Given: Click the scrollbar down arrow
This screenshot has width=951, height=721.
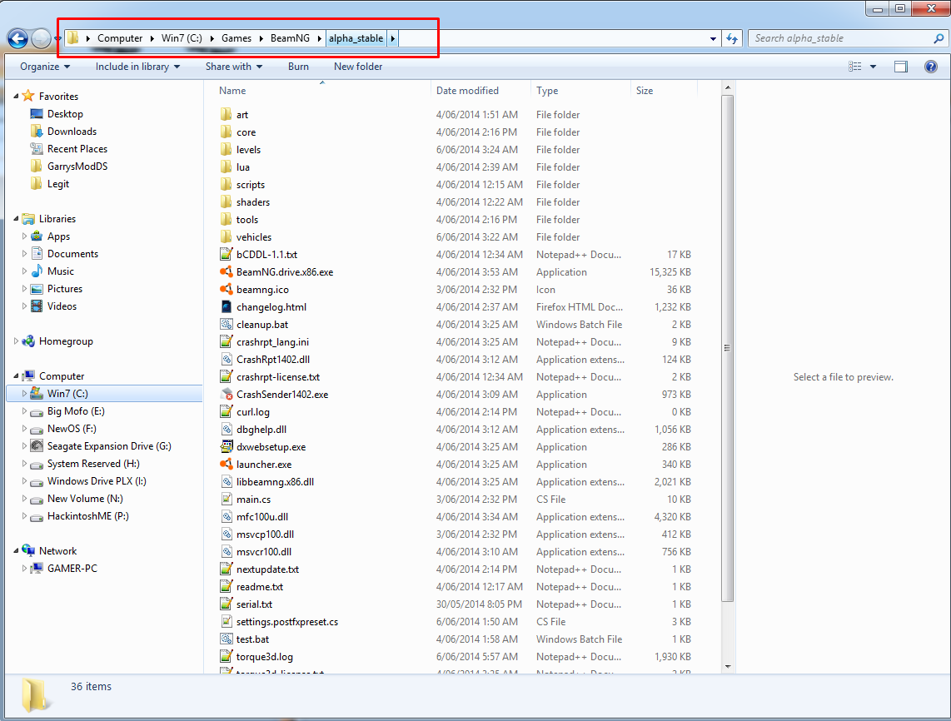Looking at the screenshot, I should (727, 667).
